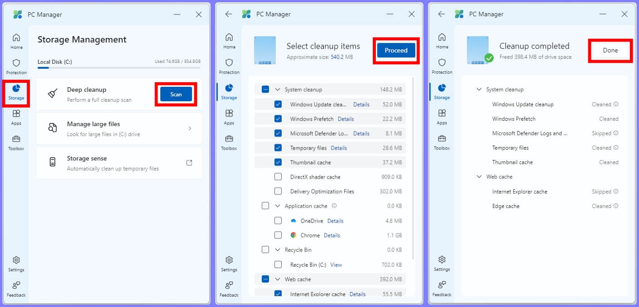Screen dimensions: 639x307
Task: Click the Proceed button
Action: click(x=396, y=50)
